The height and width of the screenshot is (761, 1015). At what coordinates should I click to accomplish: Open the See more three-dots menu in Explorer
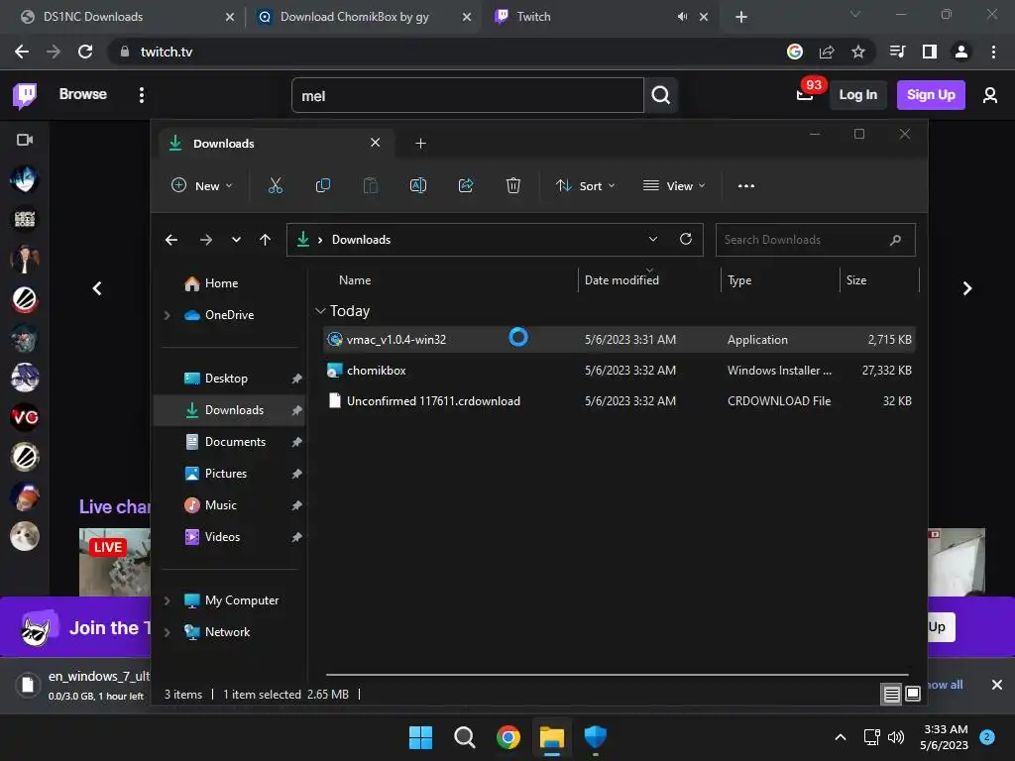745,185
